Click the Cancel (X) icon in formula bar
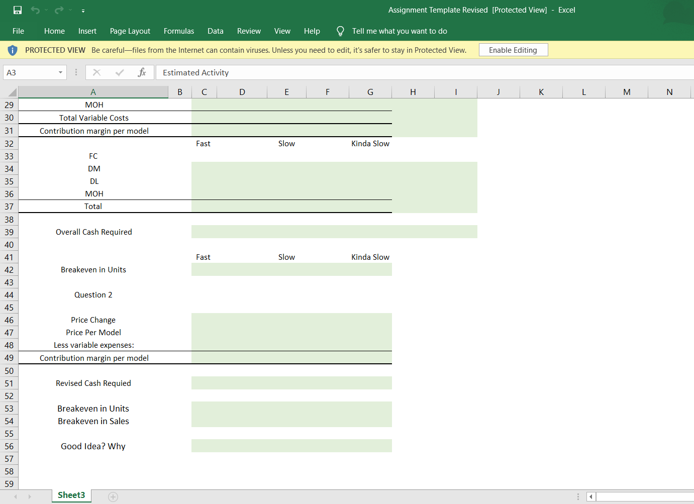Image resolution: width=694 pixels, height=504 pixels. point(96,72)
